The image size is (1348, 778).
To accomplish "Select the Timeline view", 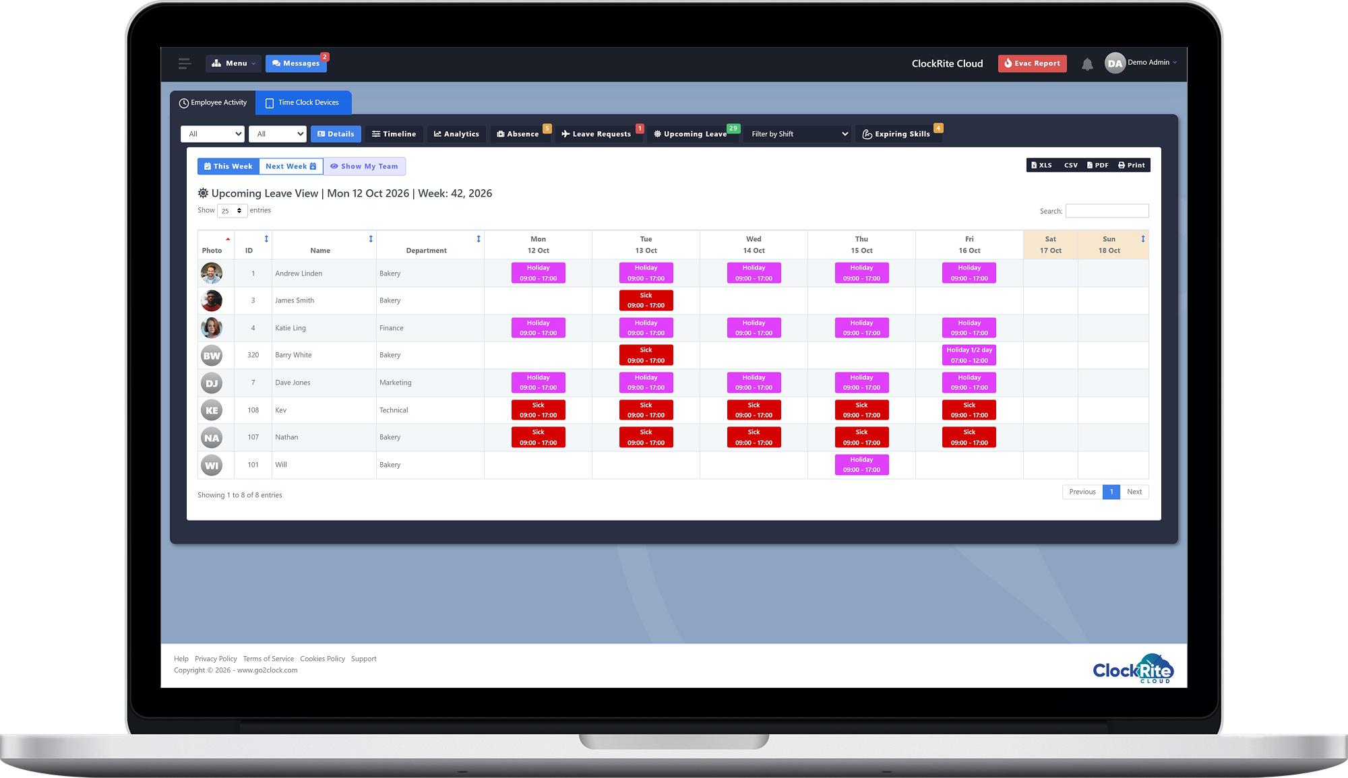I will (x=394, y=134).
